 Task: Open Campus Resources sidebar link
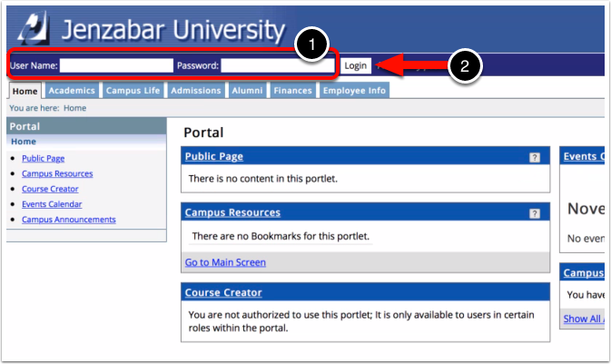click(x=57, y=173)
